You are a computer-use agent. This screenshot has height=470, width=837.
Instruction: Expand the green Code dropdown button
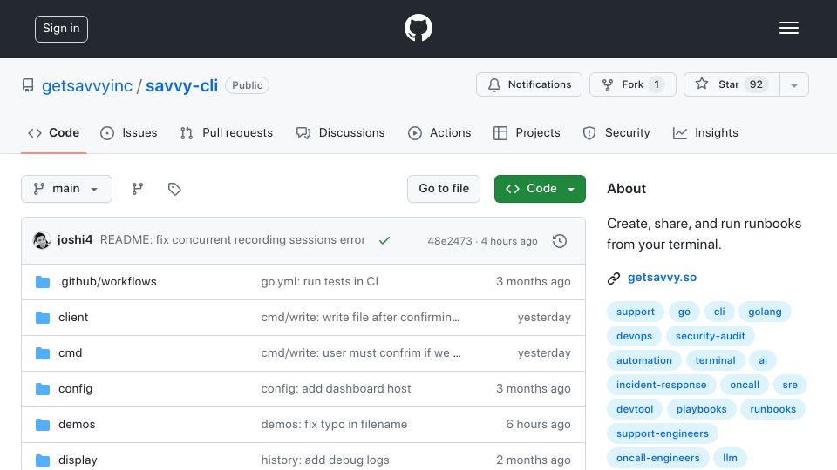coord(540,189)
